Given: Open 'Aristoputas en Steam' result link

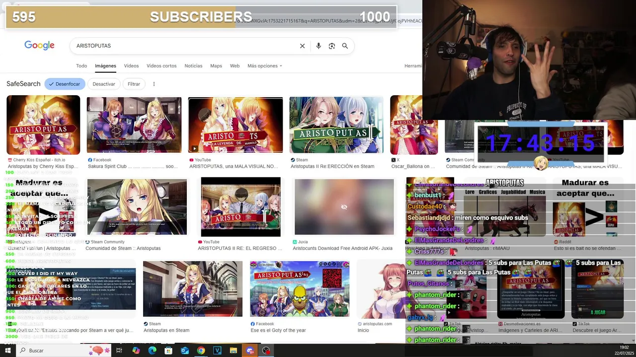Looking at the screenshot, I should (x=166, y=330).
